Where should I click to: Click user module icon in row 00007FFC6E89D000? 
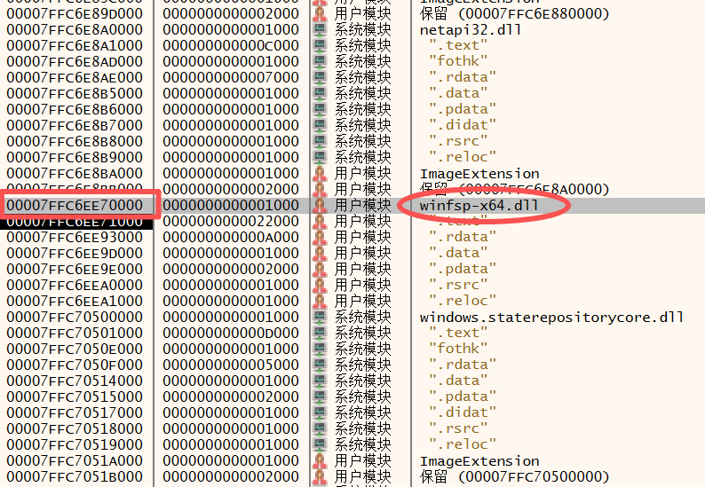point(320,13)
